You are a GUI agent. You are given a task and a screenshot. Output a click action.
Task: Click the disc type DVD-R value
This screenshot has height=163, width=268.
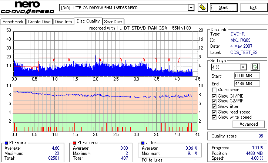click(238, 34)
